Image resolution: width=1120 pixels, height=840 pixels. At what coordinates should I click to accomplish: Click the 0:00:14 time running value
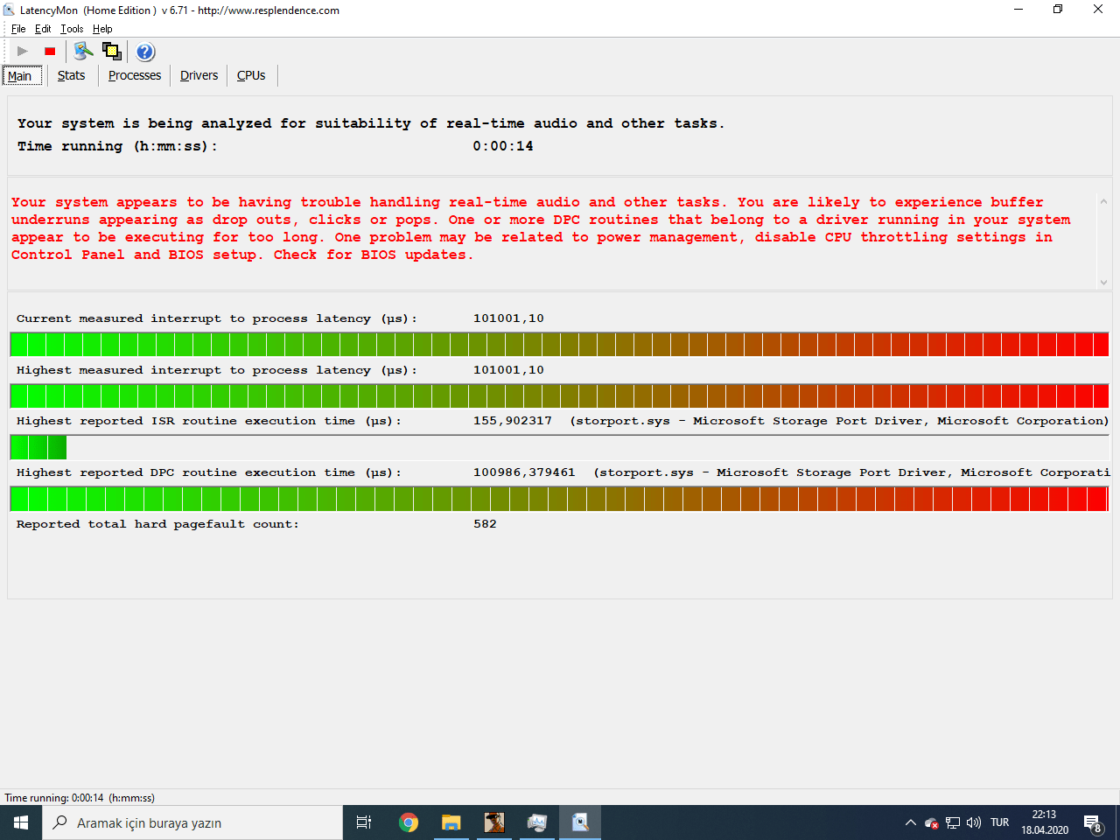pyautogui.click(x=503, y=146)
